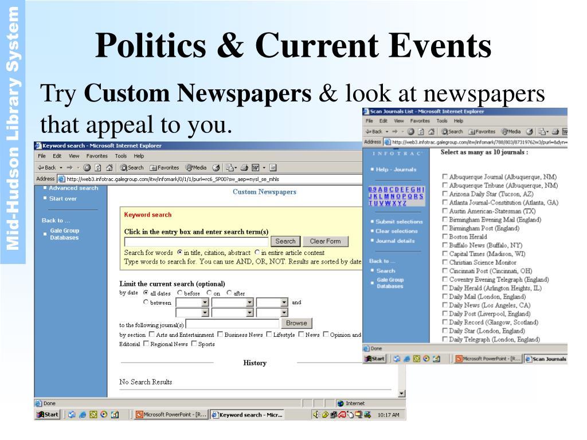Expand Back history arrow in Keyword search toolbar
Image resolution: width=587 pixels, height=440 pixels.
61,168
